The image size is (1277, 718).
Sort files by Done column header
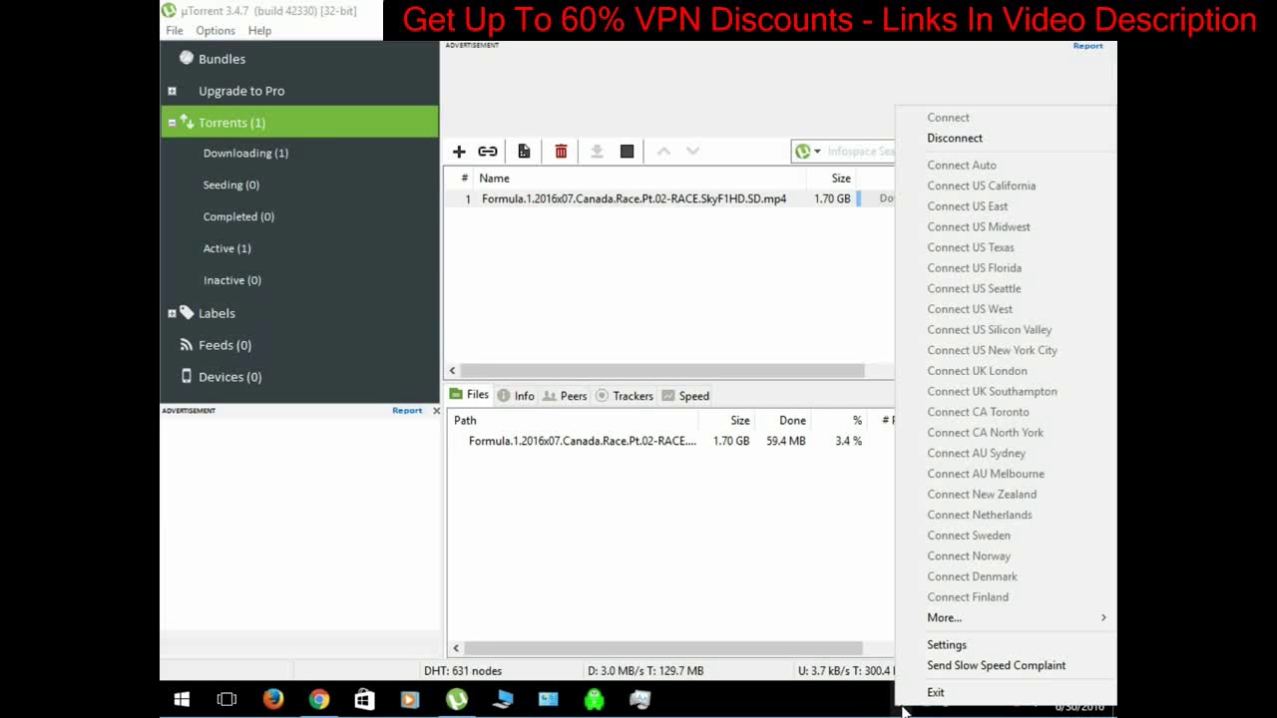click(x=792, y=421)
